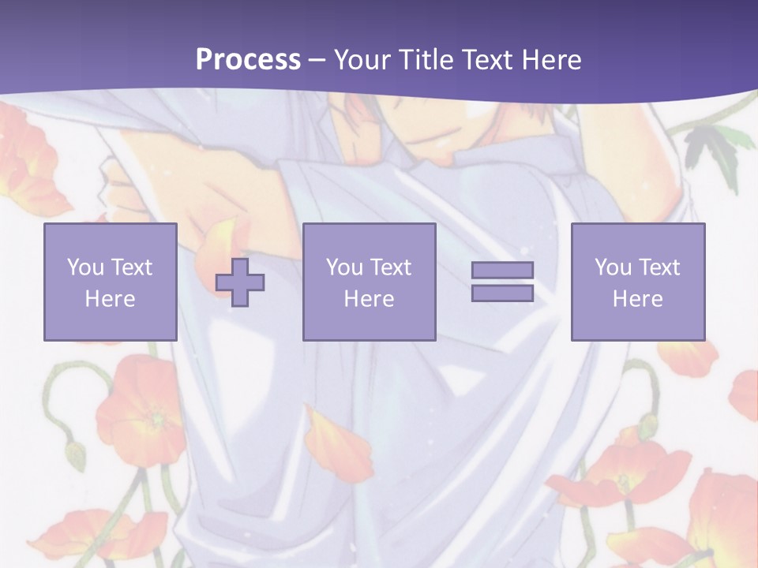Click the top bar of the equals sign
The height and width of the screenshot is (568, 758).
(502, 270)
